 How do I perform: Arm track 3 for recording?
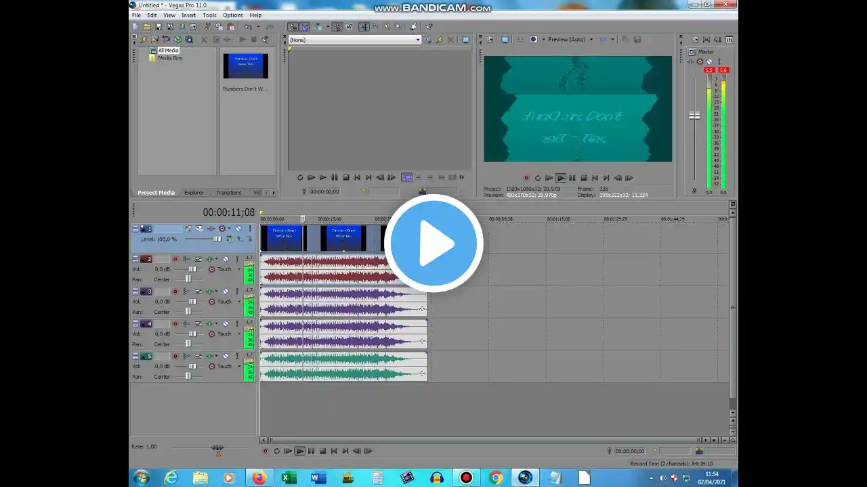(175, 292)
